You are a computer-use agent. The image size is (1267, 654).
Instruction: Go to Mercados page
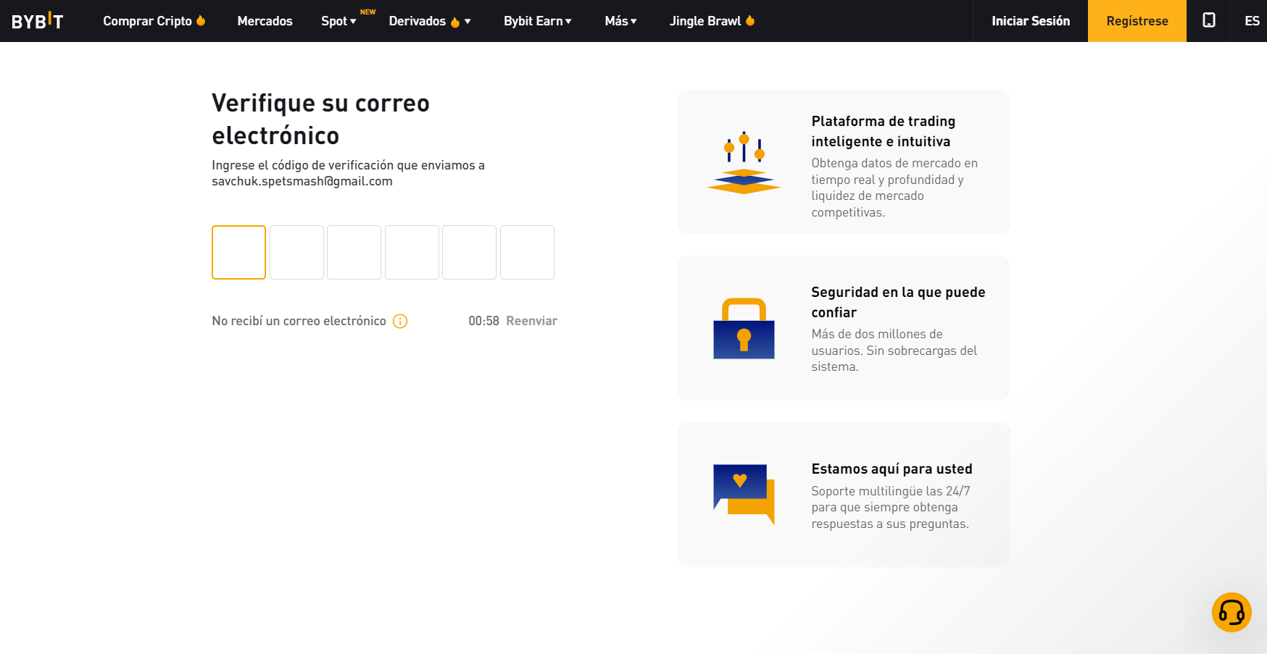tap(265, 21)
